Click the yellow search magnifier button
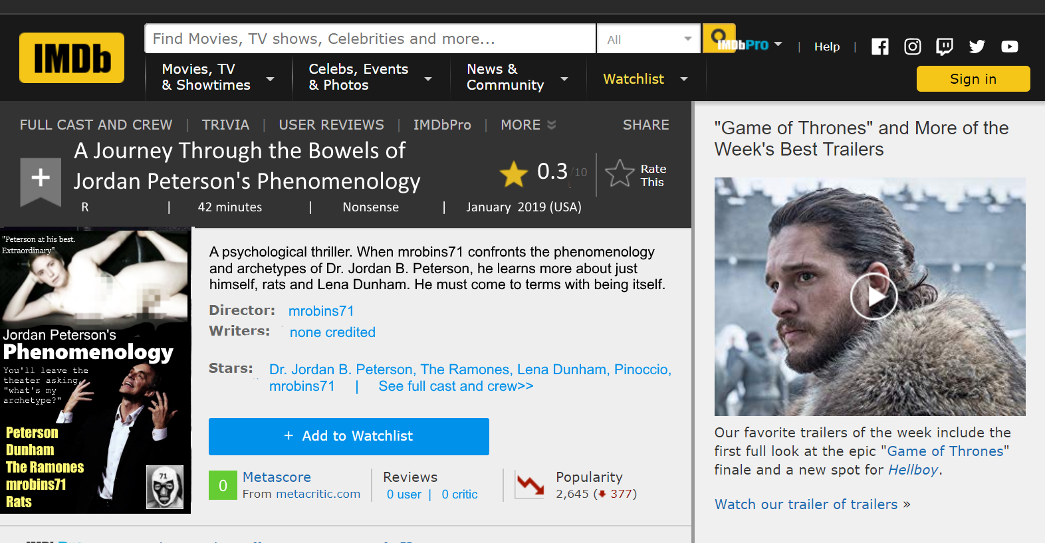 pyautogui.click(x=718, y=36)
